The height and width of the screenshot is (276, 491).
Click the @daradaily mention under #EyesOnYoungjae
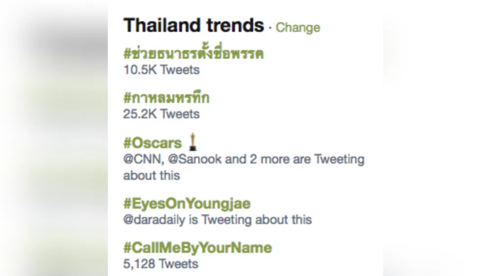(x=154, y=220)
